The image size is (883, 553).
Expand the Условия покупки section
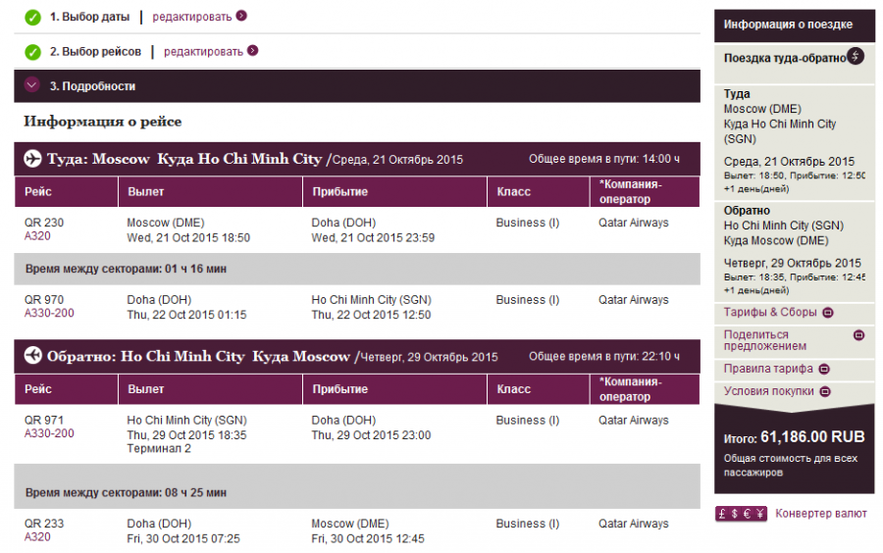pyautogui.click(x=827, y=391)
